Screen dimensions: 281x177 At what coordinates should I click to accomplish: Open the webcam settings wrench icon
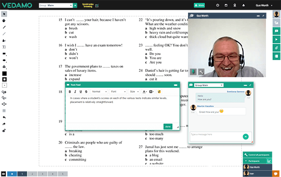click(201, 72)
